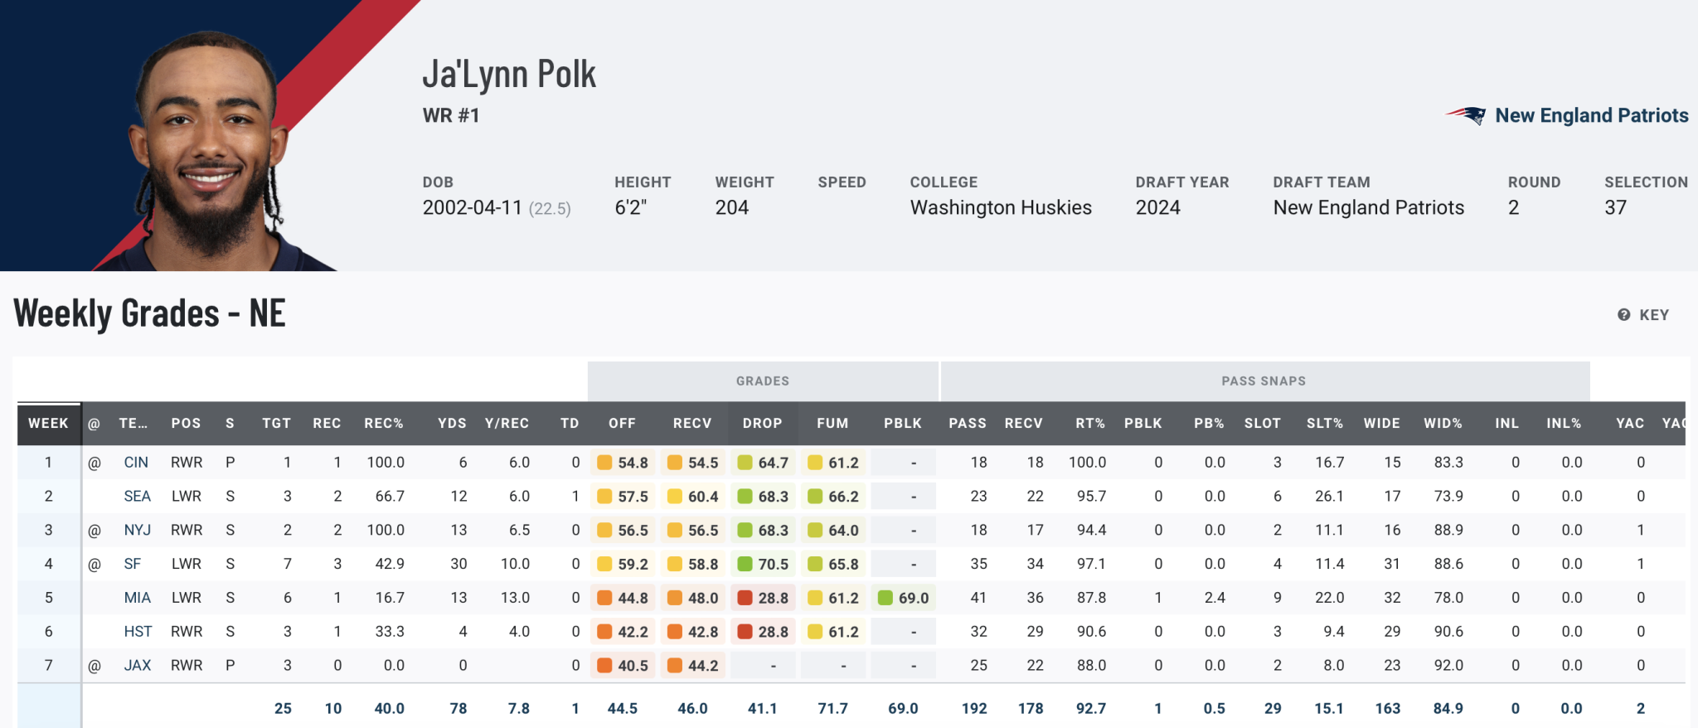
Task: Select the PASS SNAPS column group header
Action: point(1264,381)
